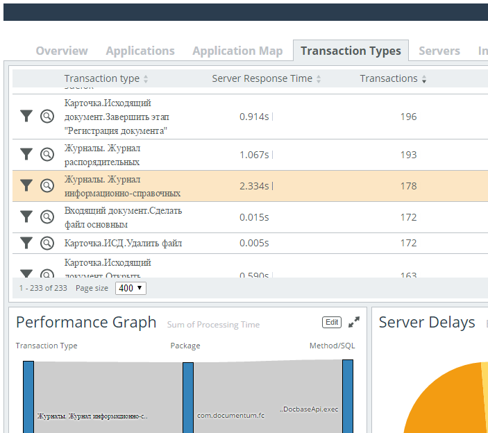Image resolution: width=488 pixels, height=433 pixels.
Task: Open the Page size dropdown
Action: pos(131,288)
